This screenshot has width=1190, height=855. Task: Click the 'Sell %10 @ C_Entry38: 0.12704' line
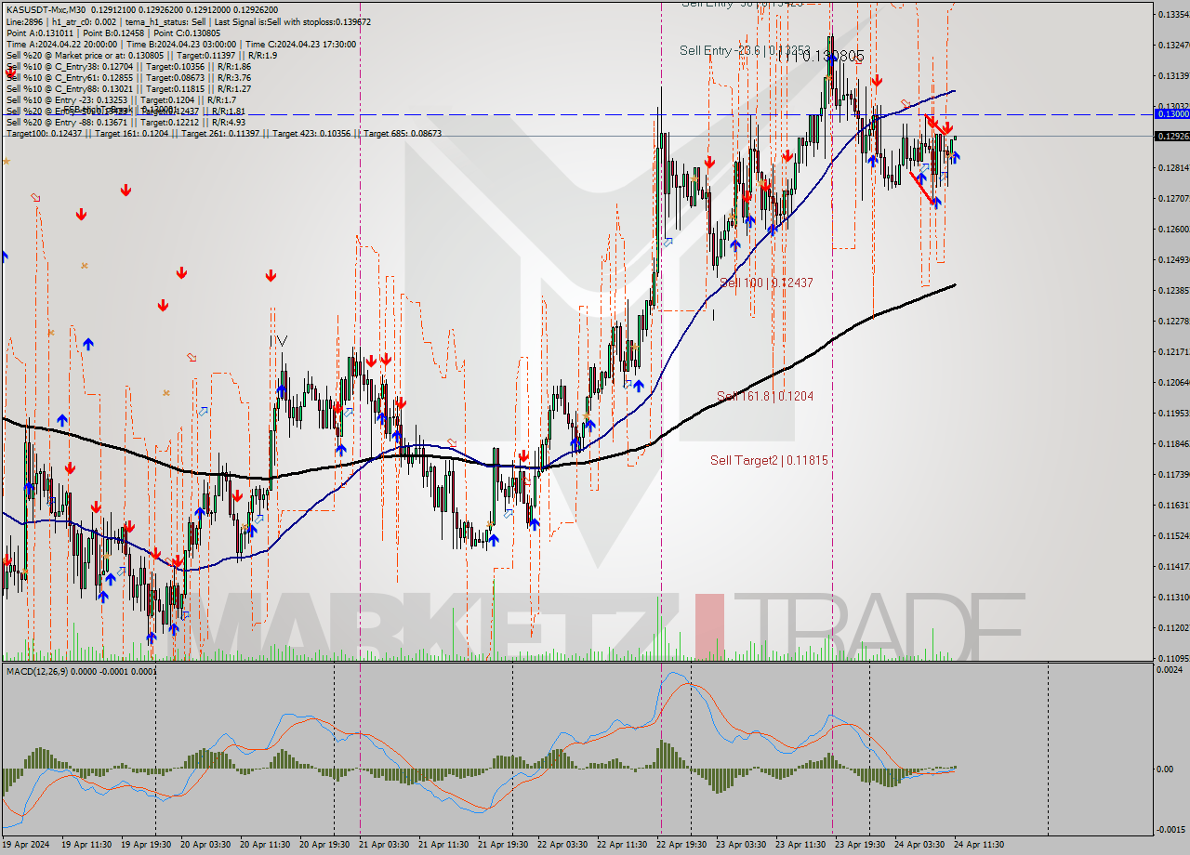click(x=128, y=66)
